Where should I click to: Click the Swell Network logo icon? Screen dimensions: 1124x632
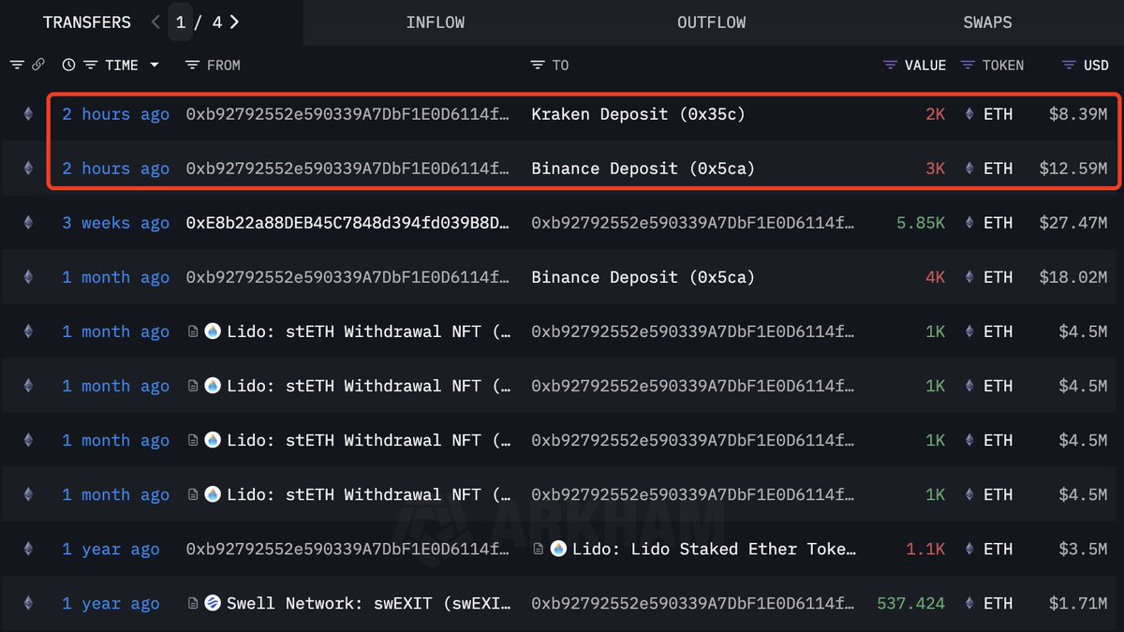[x=213, y=603]
